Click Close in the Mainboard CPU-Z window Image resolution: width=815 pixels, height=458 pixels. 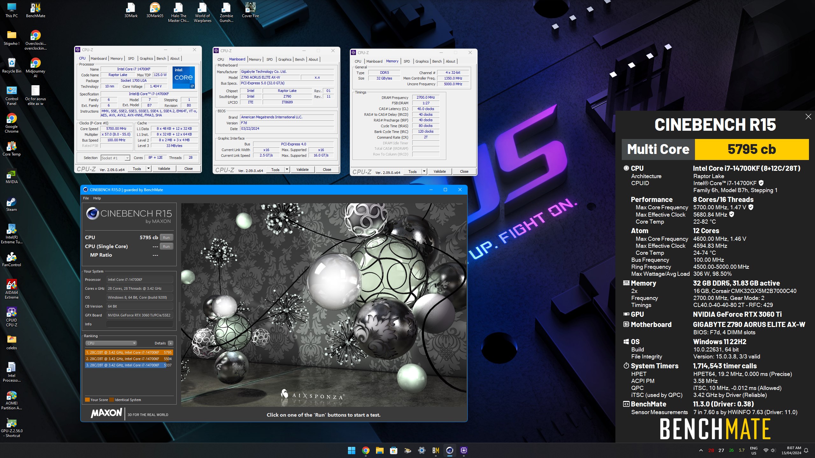327,170
